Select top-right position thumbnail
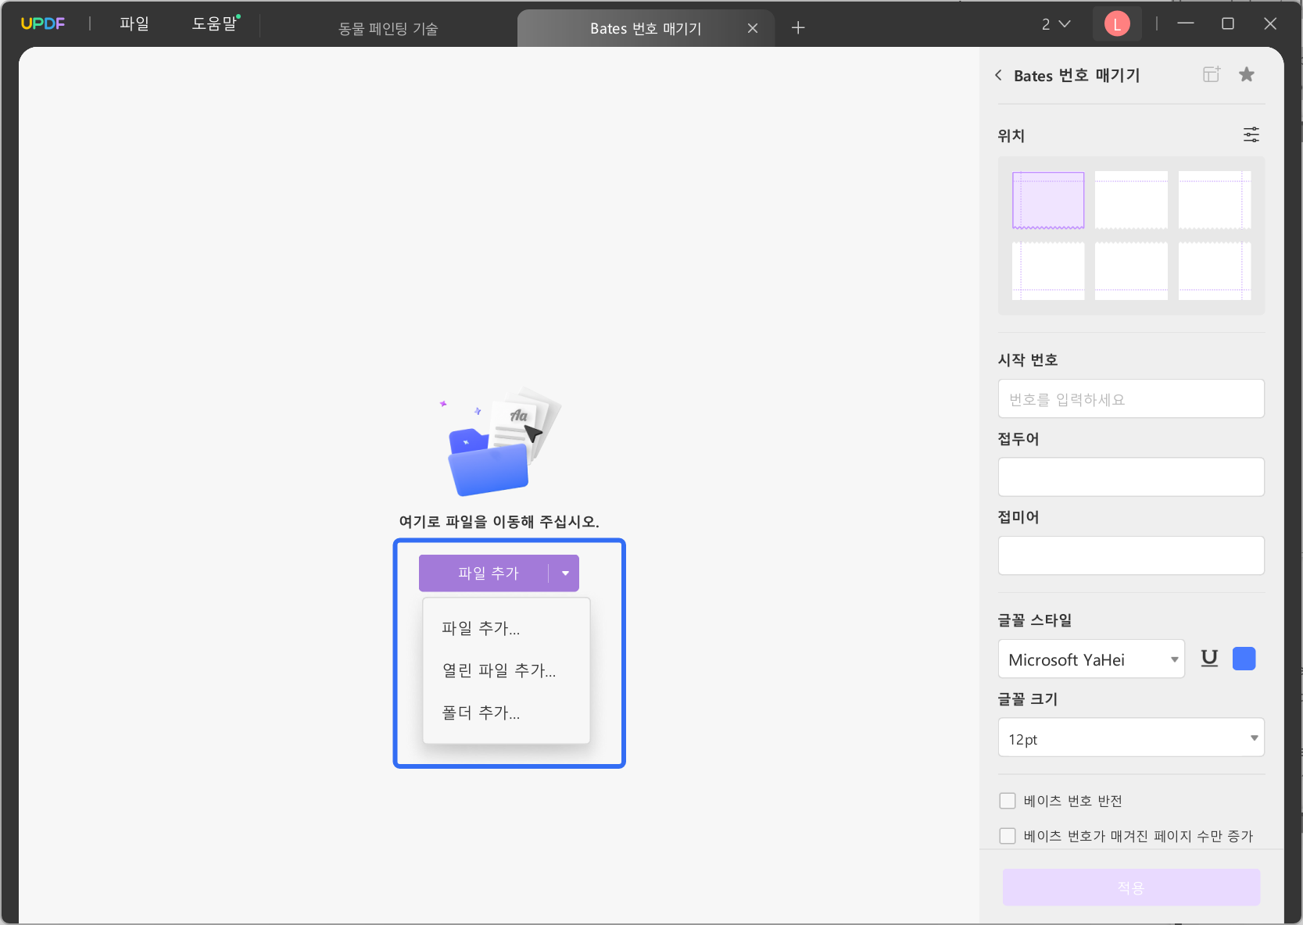 pos(1215,200)
